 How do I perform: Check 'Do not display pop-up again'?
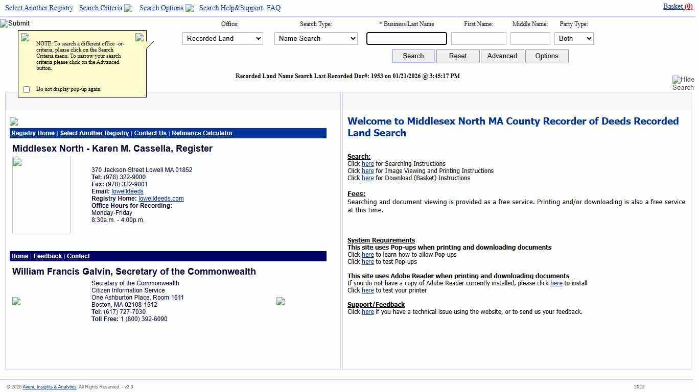27,89
